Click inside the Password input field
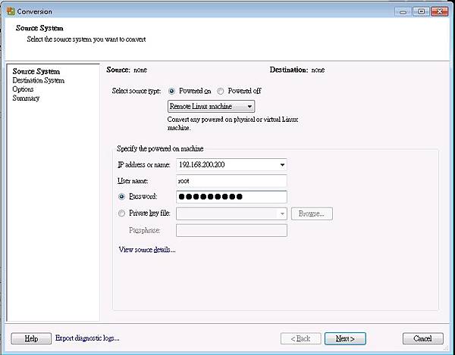This screenshot has height=355, width=455. (231, 197)
